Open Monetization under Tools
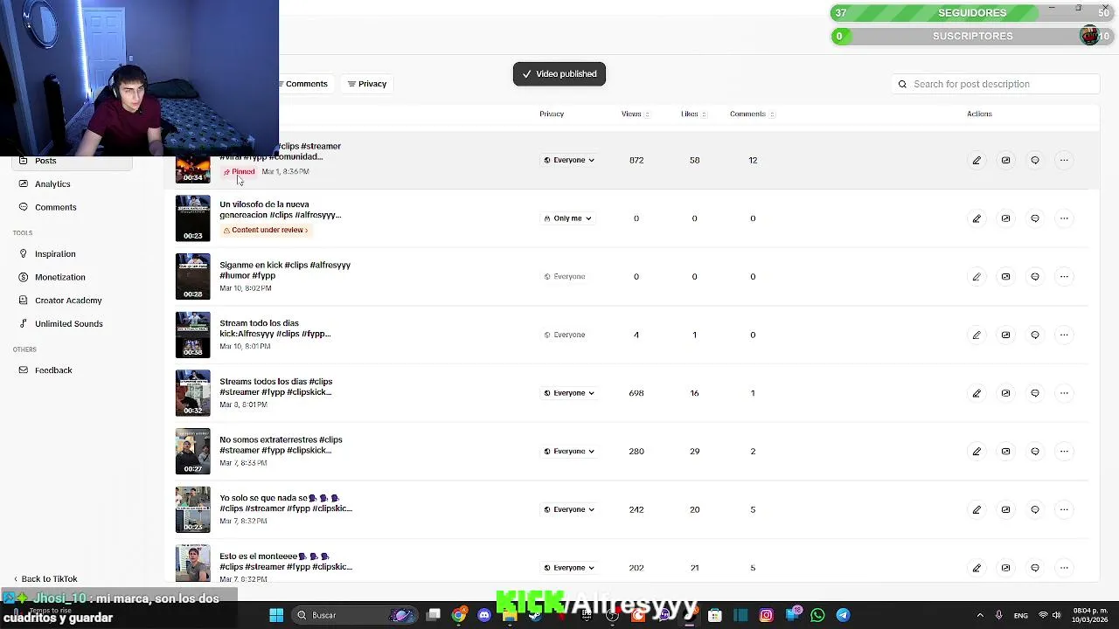 (59, 278)
